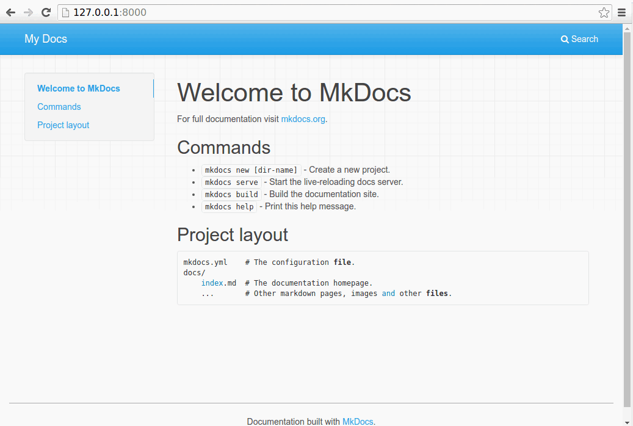The width and height of the screenshot is (633, 426).
Task: Click the browser forward arrow
Action: (28, 13)
